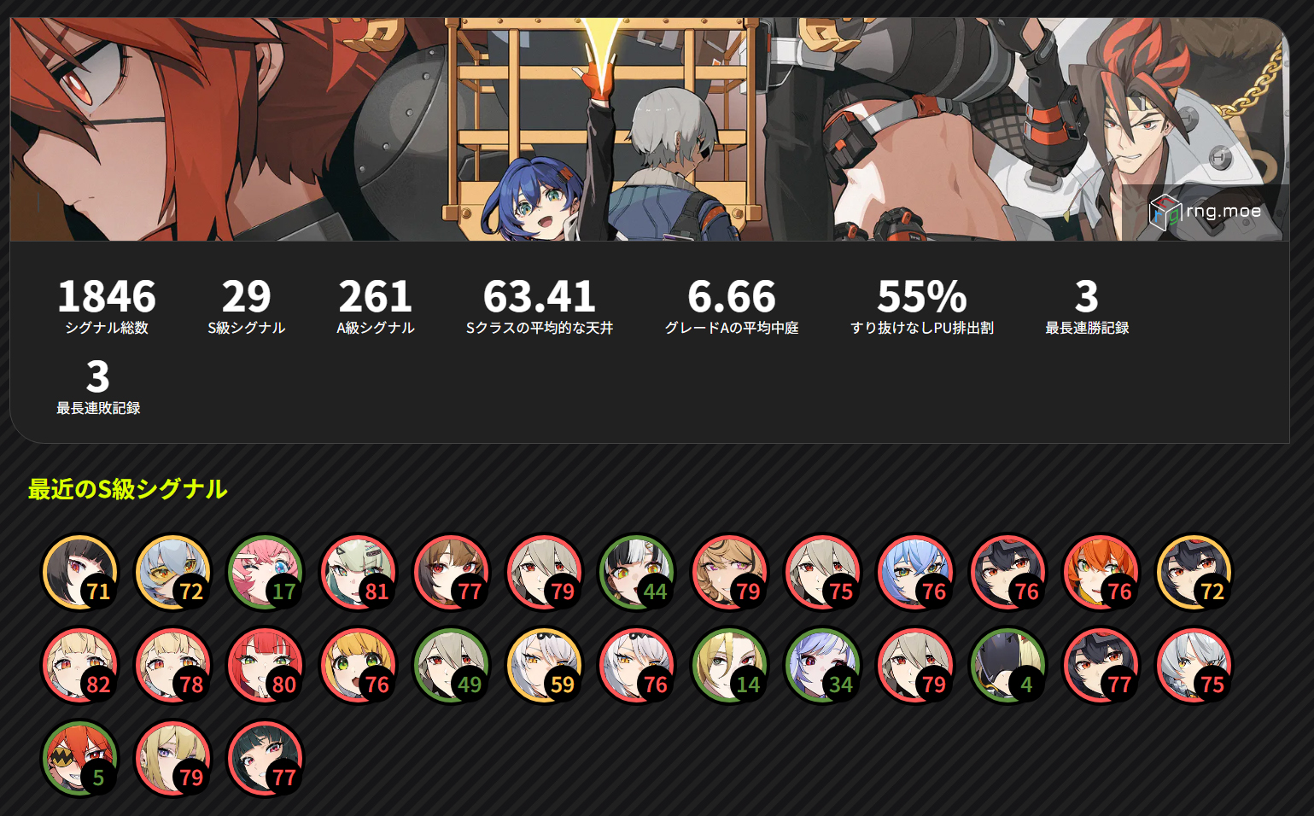Click the avatar with pity count 44

(x=637, y=573)
